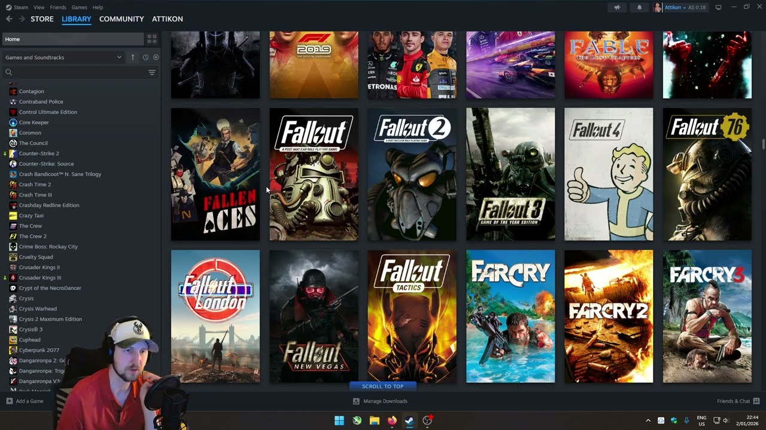Select Contagion in the game list

(31, 91)
